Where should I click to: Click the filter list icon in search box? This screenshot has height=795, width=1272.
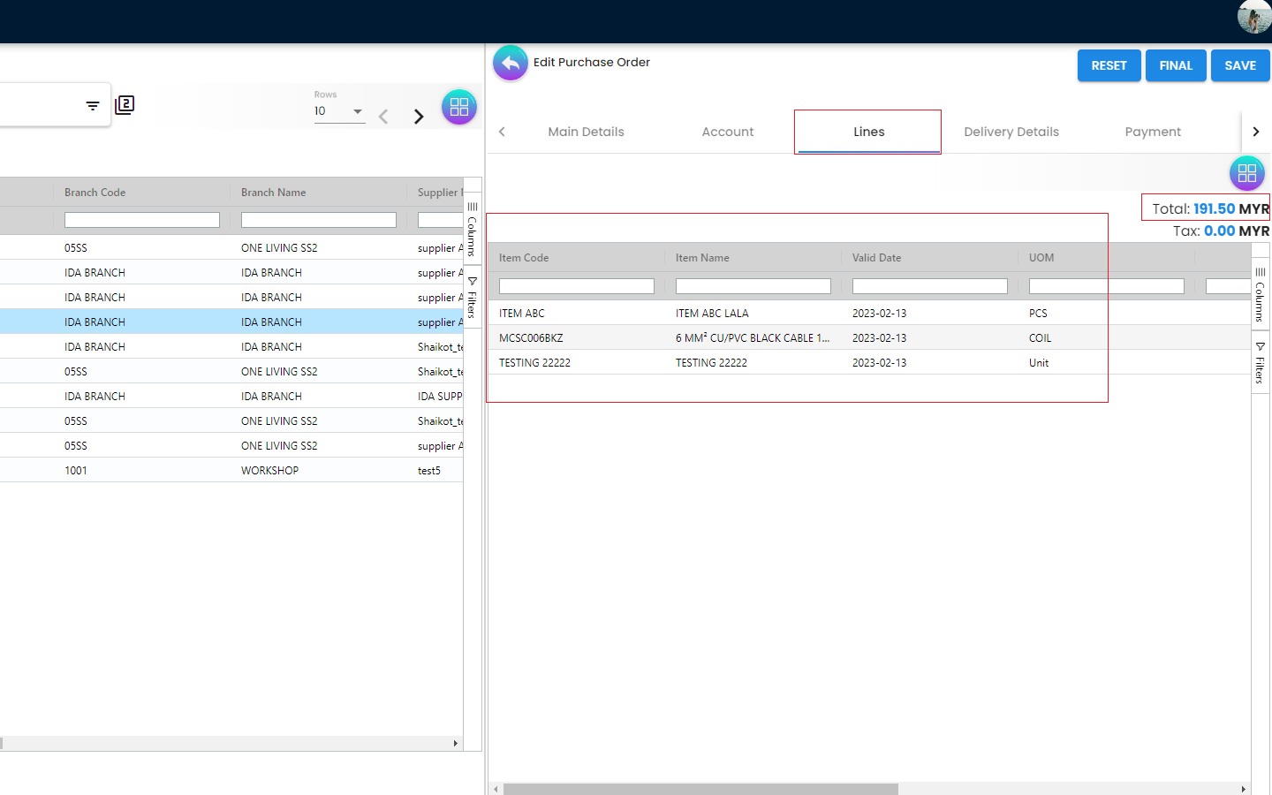pos(93,106)
